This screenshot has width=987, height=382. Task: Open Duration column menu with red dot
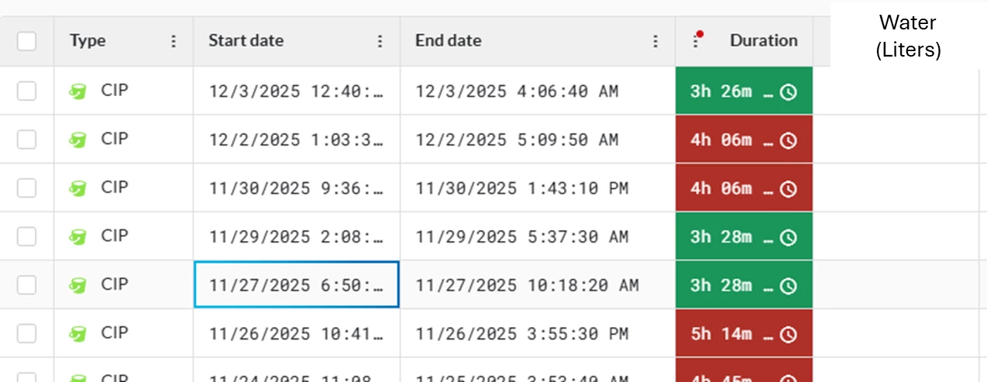tap(696, 41)
